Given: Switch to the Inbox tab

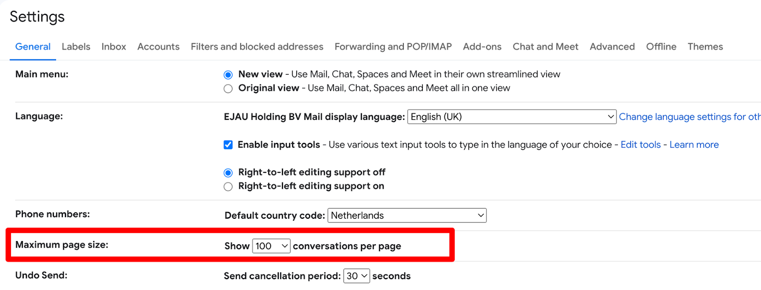Looking at the screenshot, I should (x=114, y=47).
